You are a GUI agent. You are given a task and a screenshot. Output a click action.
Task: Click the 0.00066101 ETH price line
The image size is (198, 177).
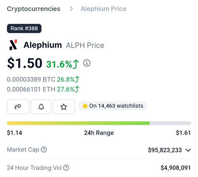click(43, 89)
